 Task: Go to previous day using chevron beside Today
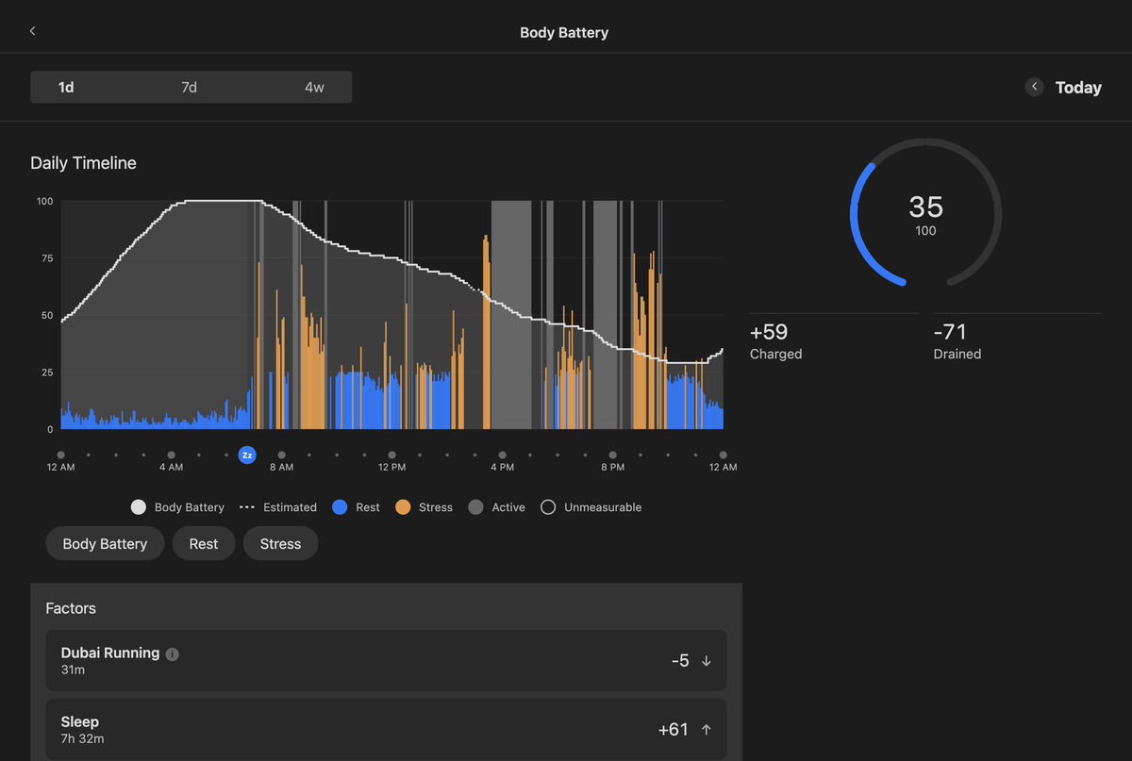(x=1035, y=87)
